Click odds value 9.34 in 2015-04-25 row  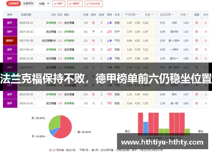145,94
